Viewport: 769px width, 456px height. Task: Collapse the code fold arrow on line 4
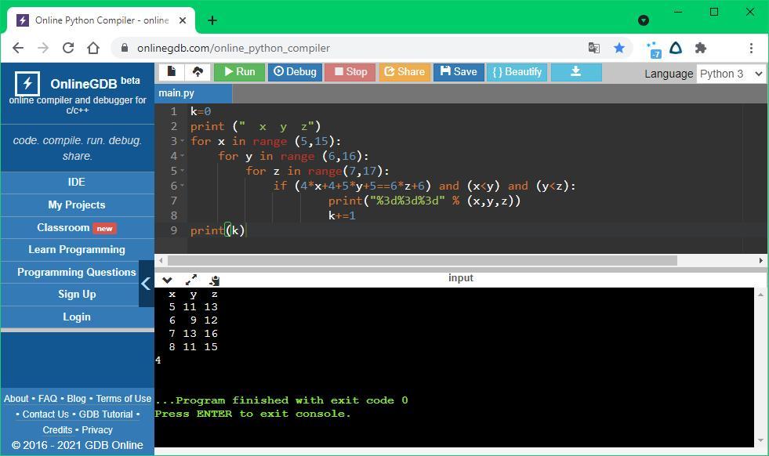pos(183,156)
